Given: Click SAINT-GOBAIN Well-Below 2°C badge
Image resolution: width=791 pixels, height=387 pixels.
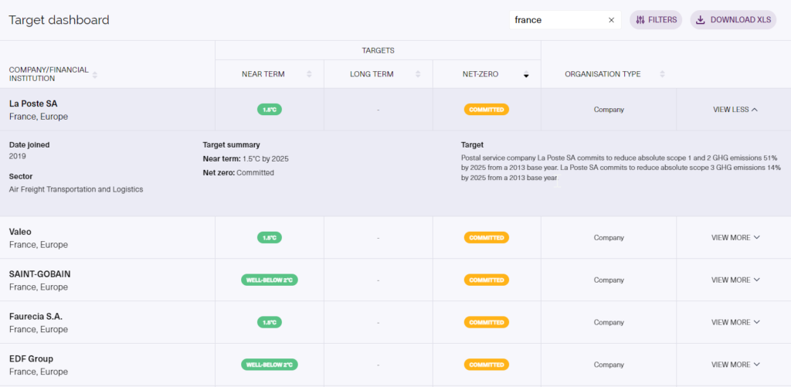Looking at the screenshot, I should 270,280.
